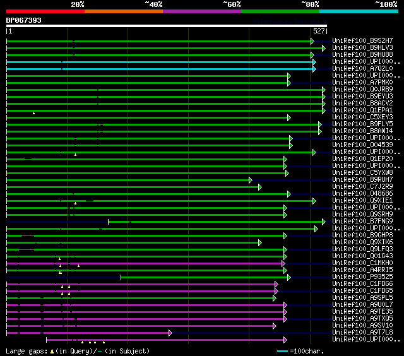Image resolution: width=404 pixels, height=356 pixels.
Task: Click the yellow gap marker under the Q1EPA1 row
Action: [33, 113]
